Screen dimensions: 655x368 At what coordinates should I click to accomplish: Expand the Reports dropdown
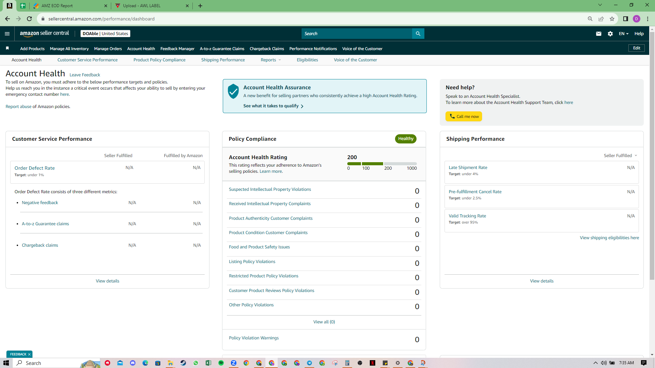[271, 60]
